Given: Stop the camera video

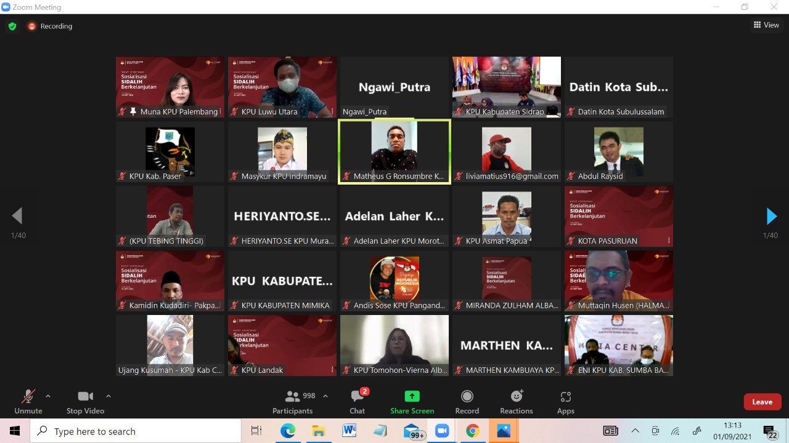Looking at the screenshot, I should [x=85, y=402].
